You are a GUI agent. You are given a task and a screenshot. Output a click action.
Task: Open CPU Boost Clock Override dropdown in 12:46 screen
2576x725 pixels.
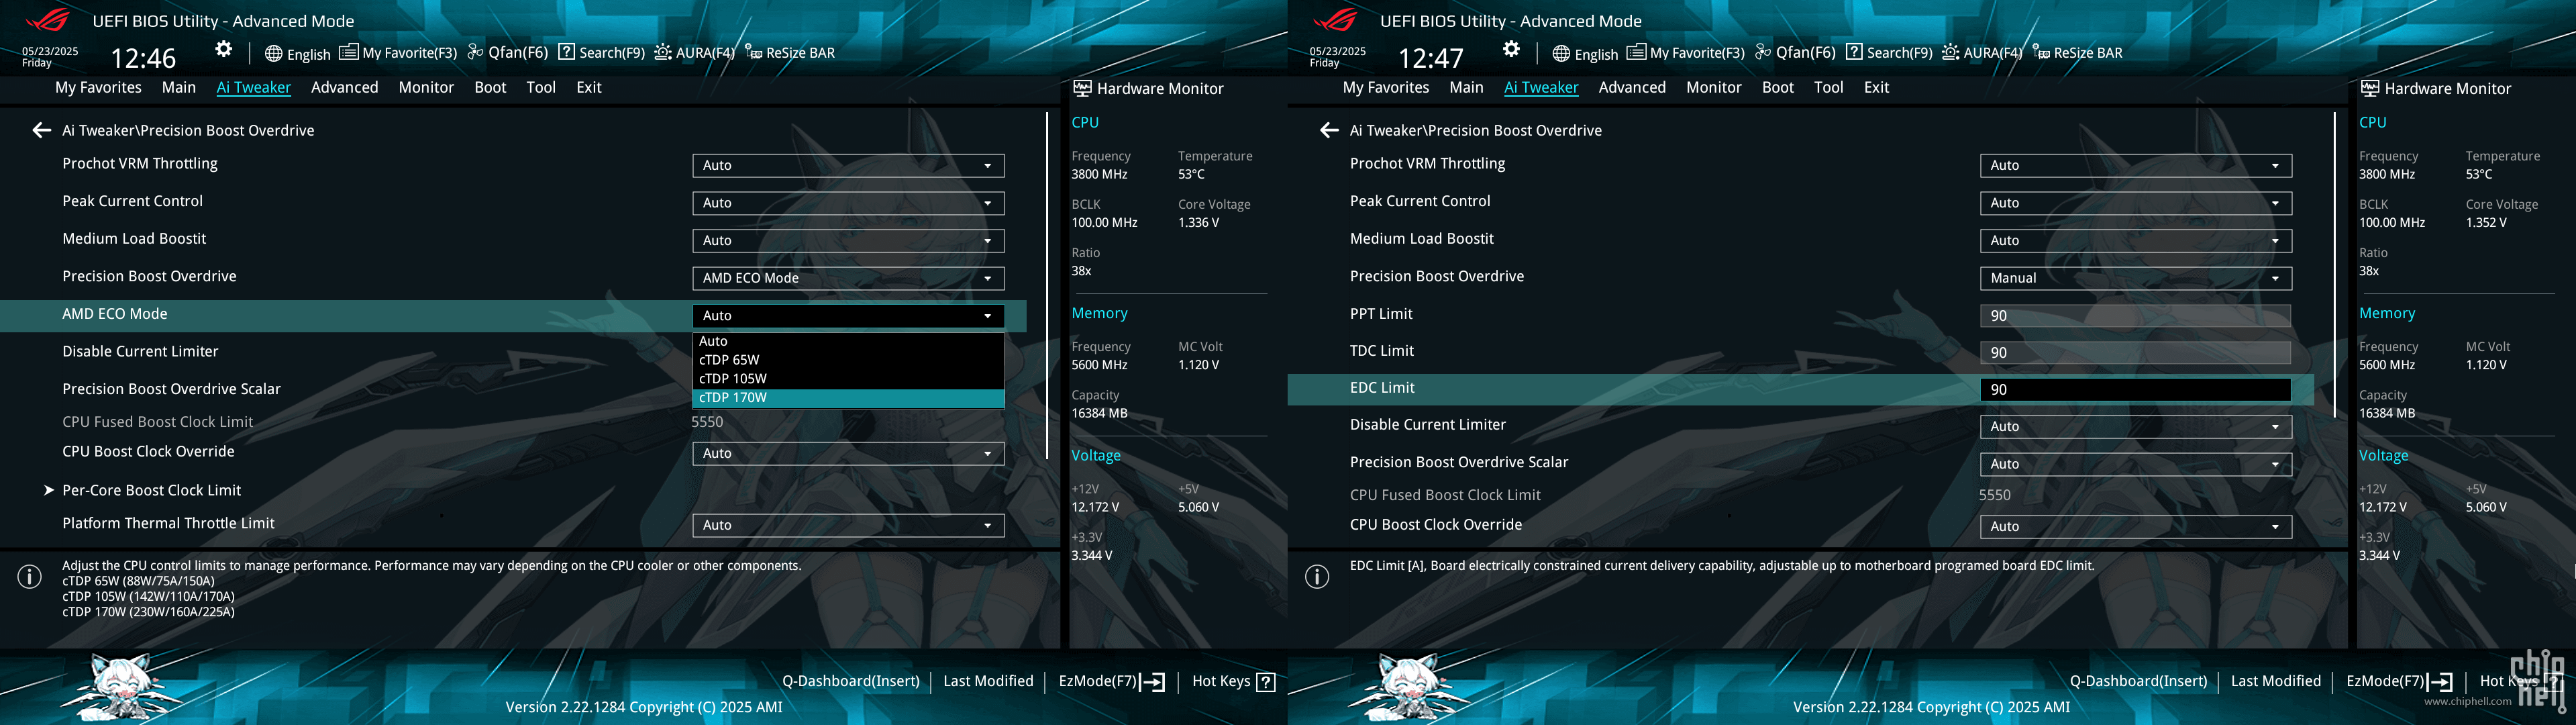(x=848, y=453)
